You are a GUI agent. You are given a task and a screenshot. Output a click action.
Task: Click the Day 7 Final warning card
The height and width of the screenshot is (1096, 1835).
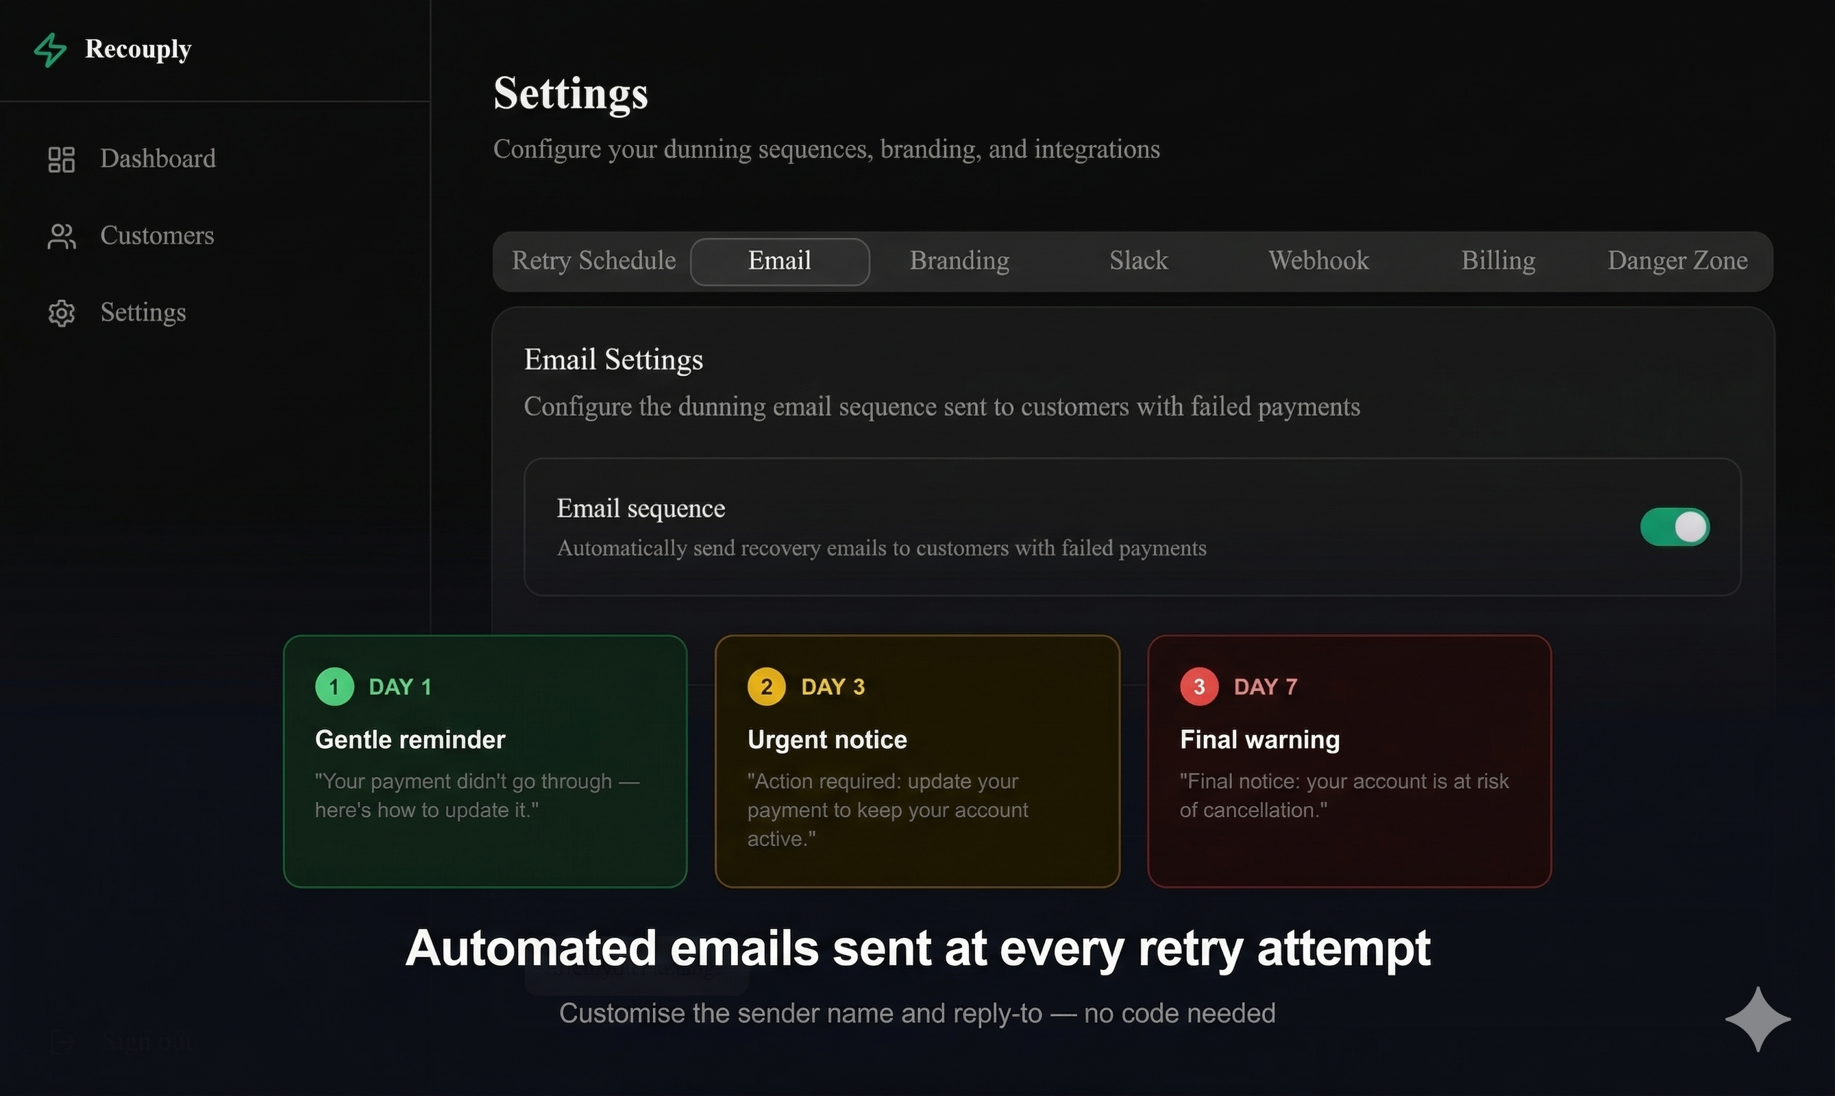coord(1350,761)
